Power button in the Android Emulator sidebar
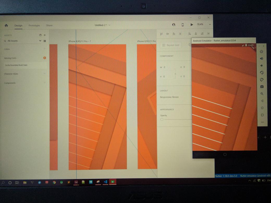The height and width of the screenshot is (203, 271). [261, 52]
